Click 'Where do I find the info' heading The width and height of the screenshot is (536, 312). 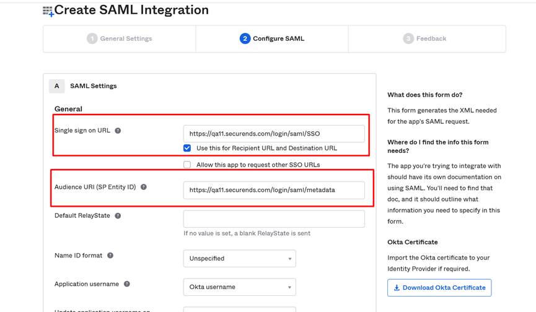click(438, 147)
